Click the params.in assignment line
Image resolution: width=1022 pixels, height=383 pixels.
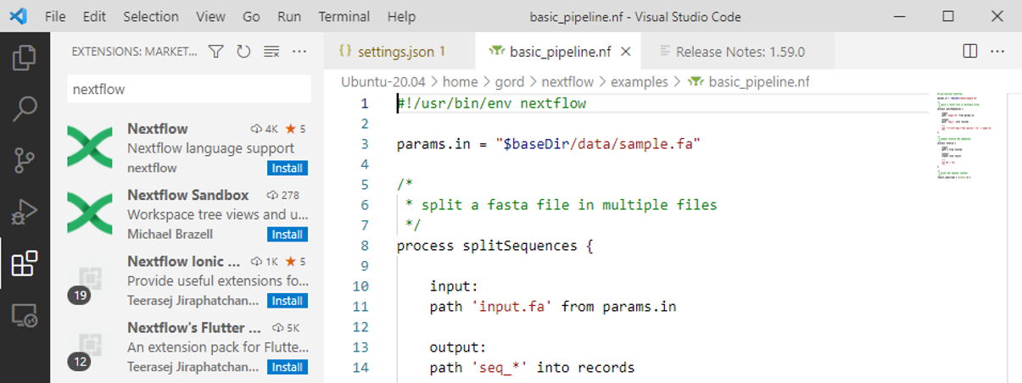point(549,144)
